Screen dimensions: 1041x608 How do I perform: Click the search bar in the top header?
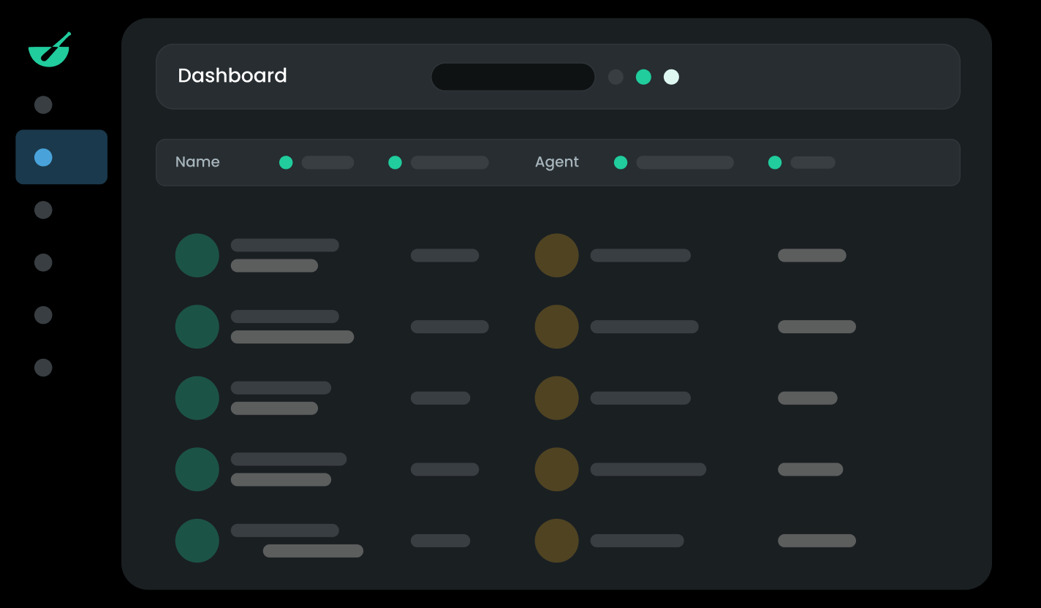coord(512,77)
